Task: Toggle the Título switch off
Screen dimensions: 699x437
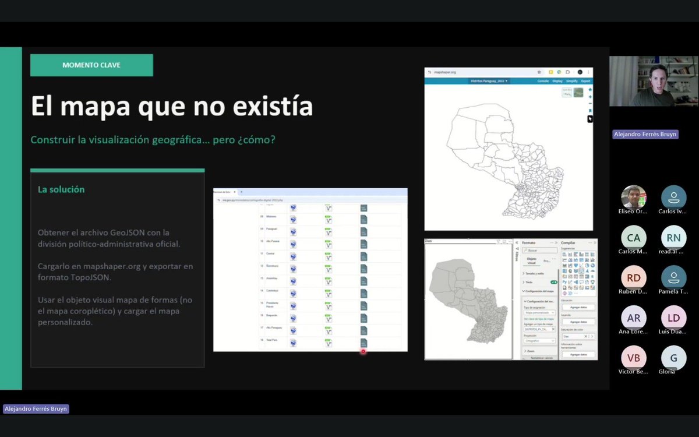Action: [553, 282]
